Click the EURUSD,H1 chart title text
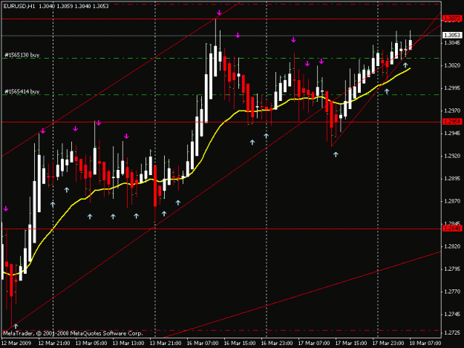 click(x=19, y=6)
